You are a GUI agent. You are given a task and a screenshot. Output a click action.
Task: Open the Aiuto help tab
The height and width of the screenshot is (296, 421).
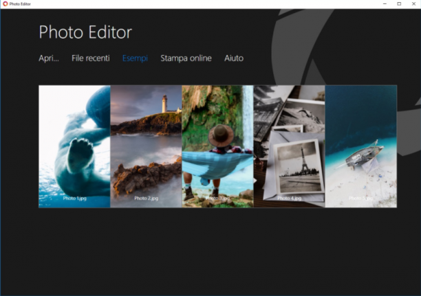[234, 58]
